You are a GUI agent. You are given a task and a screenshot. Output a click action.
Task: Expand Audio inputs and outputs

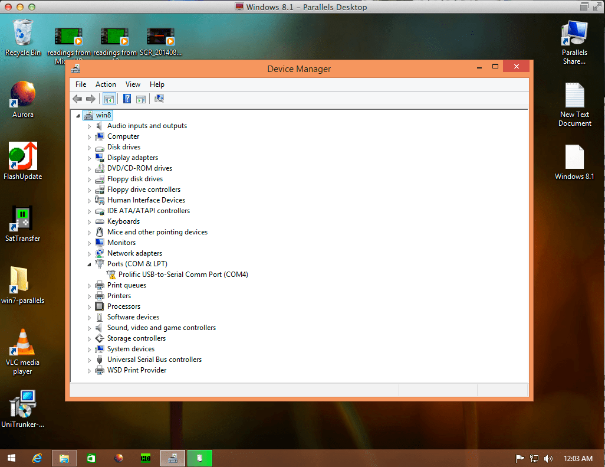[89, 126]
